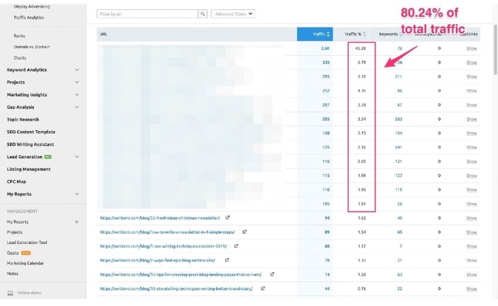
Task: Expand the bold My Reports section chevron
Action: [77, 194]
